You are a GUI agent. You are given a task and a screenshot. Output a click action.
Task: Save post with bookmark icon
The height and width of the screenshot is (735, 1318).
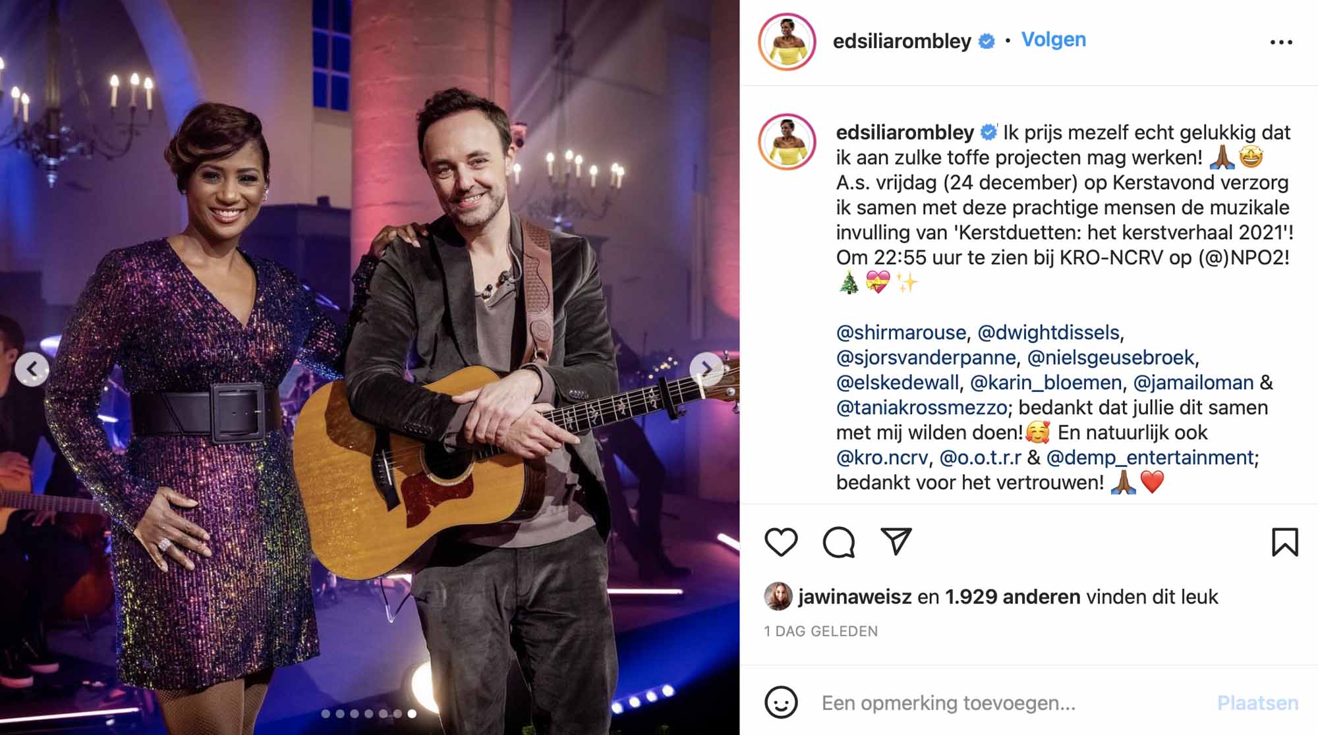tap(1284, 542)
